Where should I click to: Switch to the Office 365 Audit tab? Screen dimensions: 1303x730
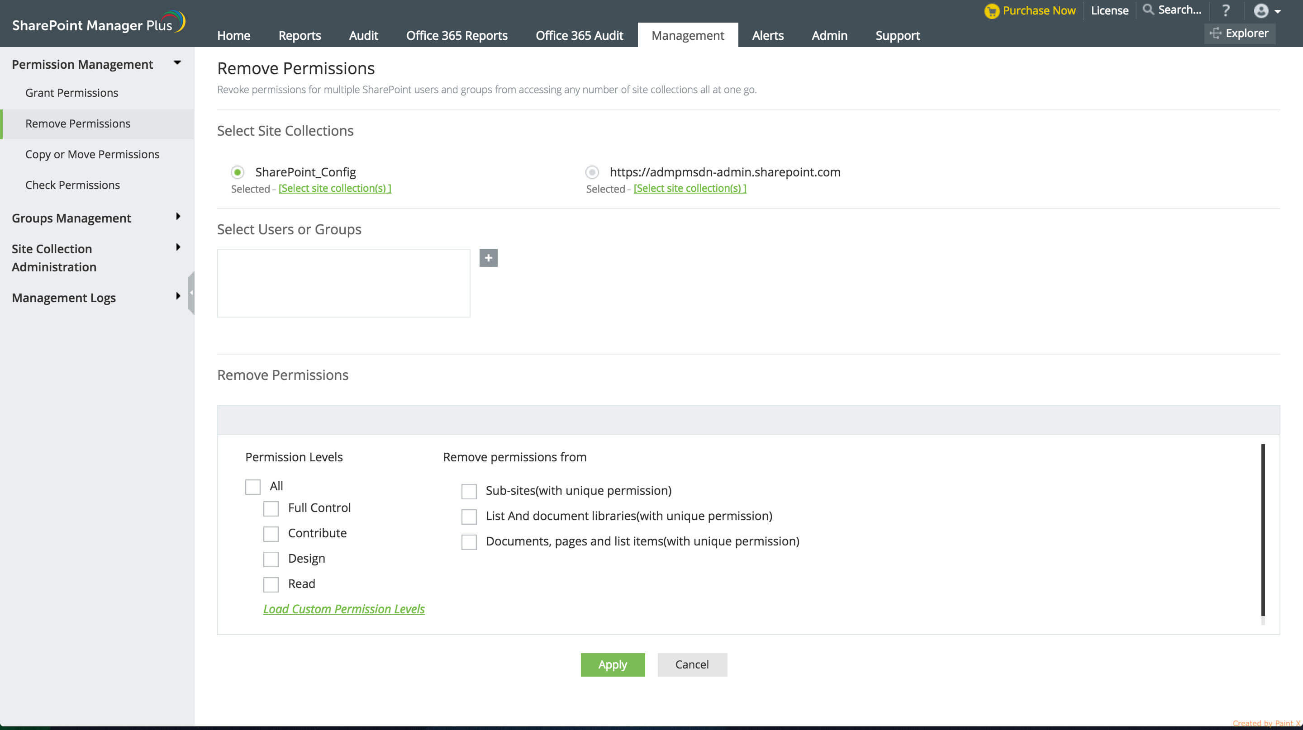579,35
